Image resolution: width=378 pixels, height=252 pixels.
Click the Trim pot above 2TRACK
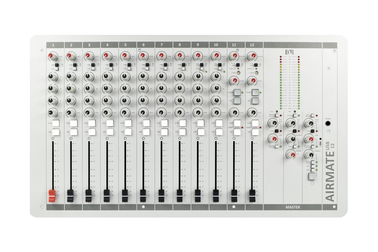pos(294,112)
